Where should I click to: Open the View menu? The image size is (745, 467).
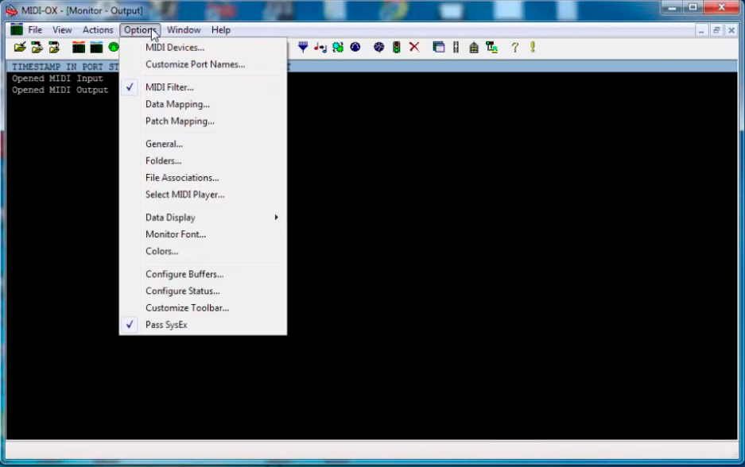click(62, 30)
